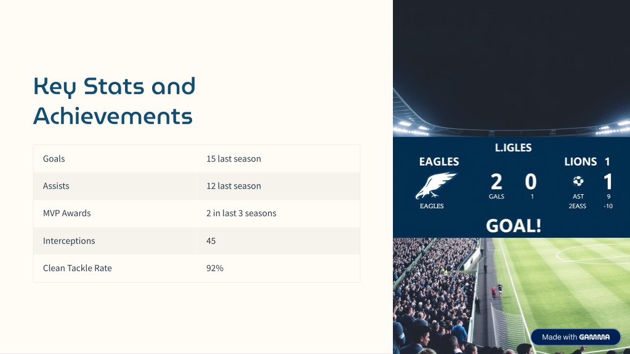
Task: Select the Assists table cell
Action: [x=115, y=186]
